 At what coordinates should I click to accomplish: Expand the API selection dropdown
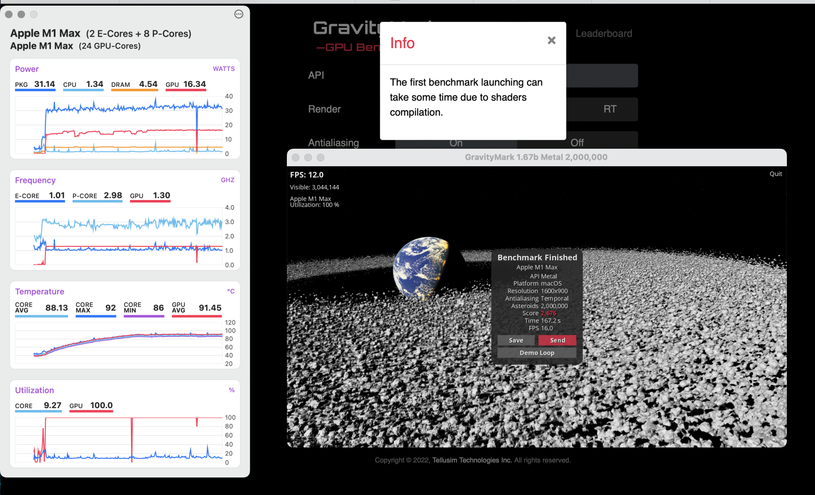point(601,75)
